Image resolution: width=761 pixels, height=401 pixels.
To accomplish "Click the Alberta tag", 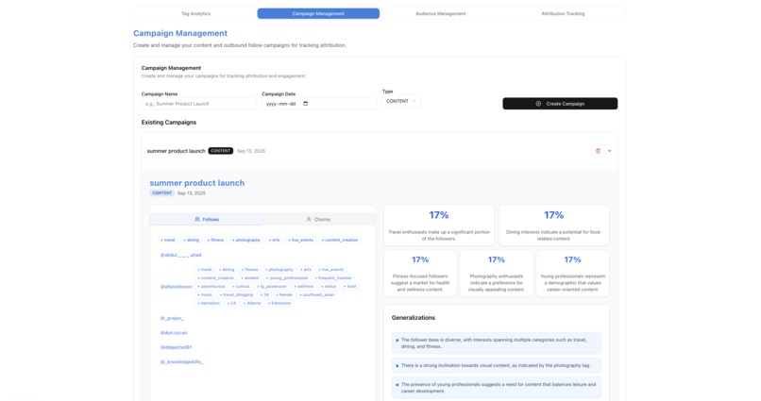I will coord(252,303).
